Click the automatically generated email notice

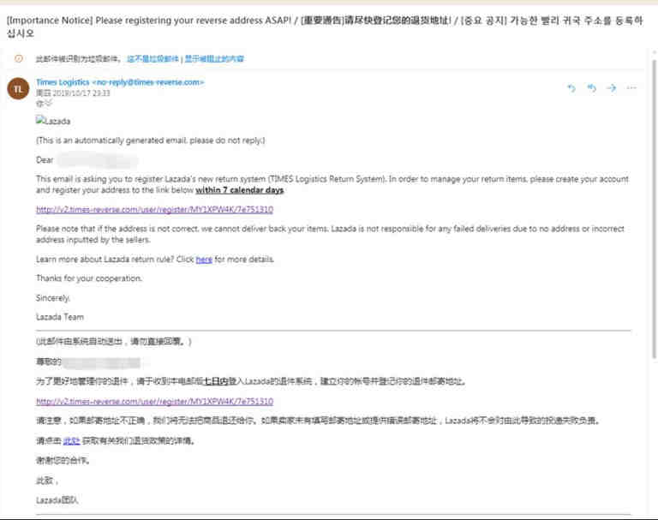point(150,140)
